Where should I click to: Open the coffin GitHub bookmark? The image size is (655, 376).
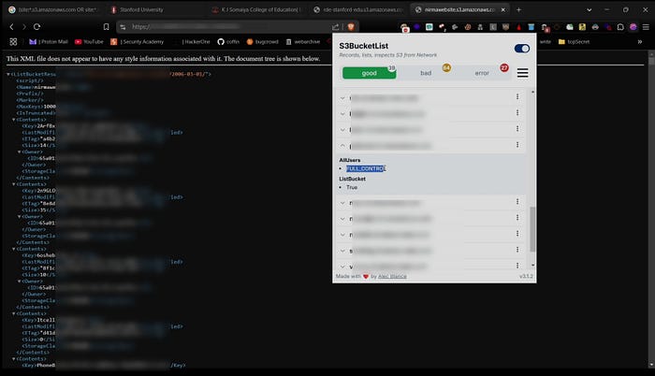tap(228, 42)
